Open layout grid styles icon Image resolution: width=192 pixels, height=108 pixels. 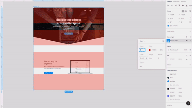click(187, 37)
